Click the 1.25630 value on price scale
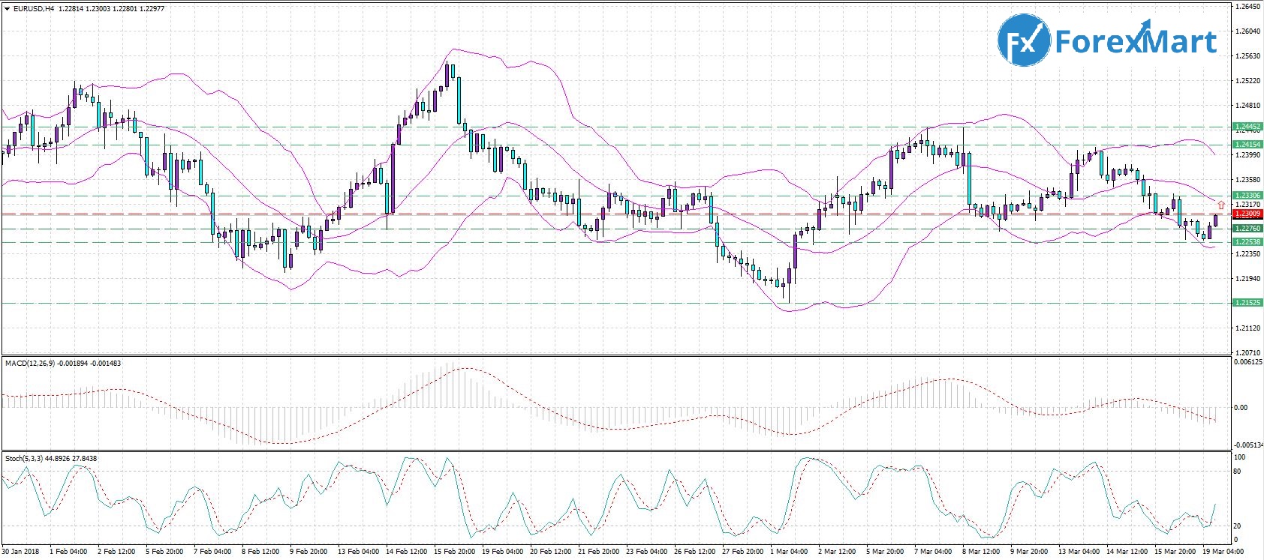 click(1248, 56)
